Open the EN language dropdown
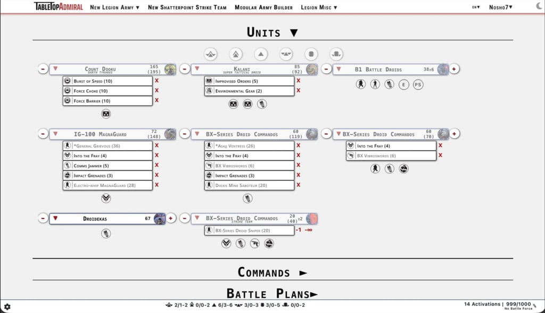 coord(476,7)
